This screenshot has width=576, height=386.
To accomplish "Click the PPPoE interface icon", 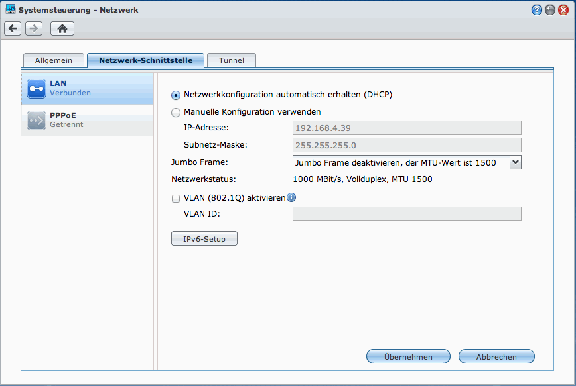I will [x=36, y=121].
